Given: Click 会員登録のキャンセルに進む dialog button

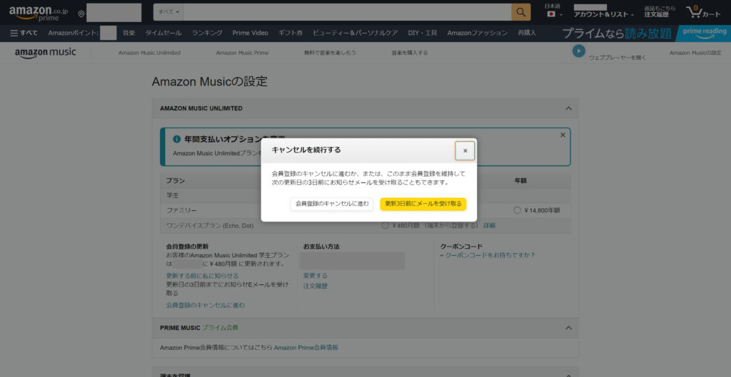Looking at the screenshot, I should 332,204.
